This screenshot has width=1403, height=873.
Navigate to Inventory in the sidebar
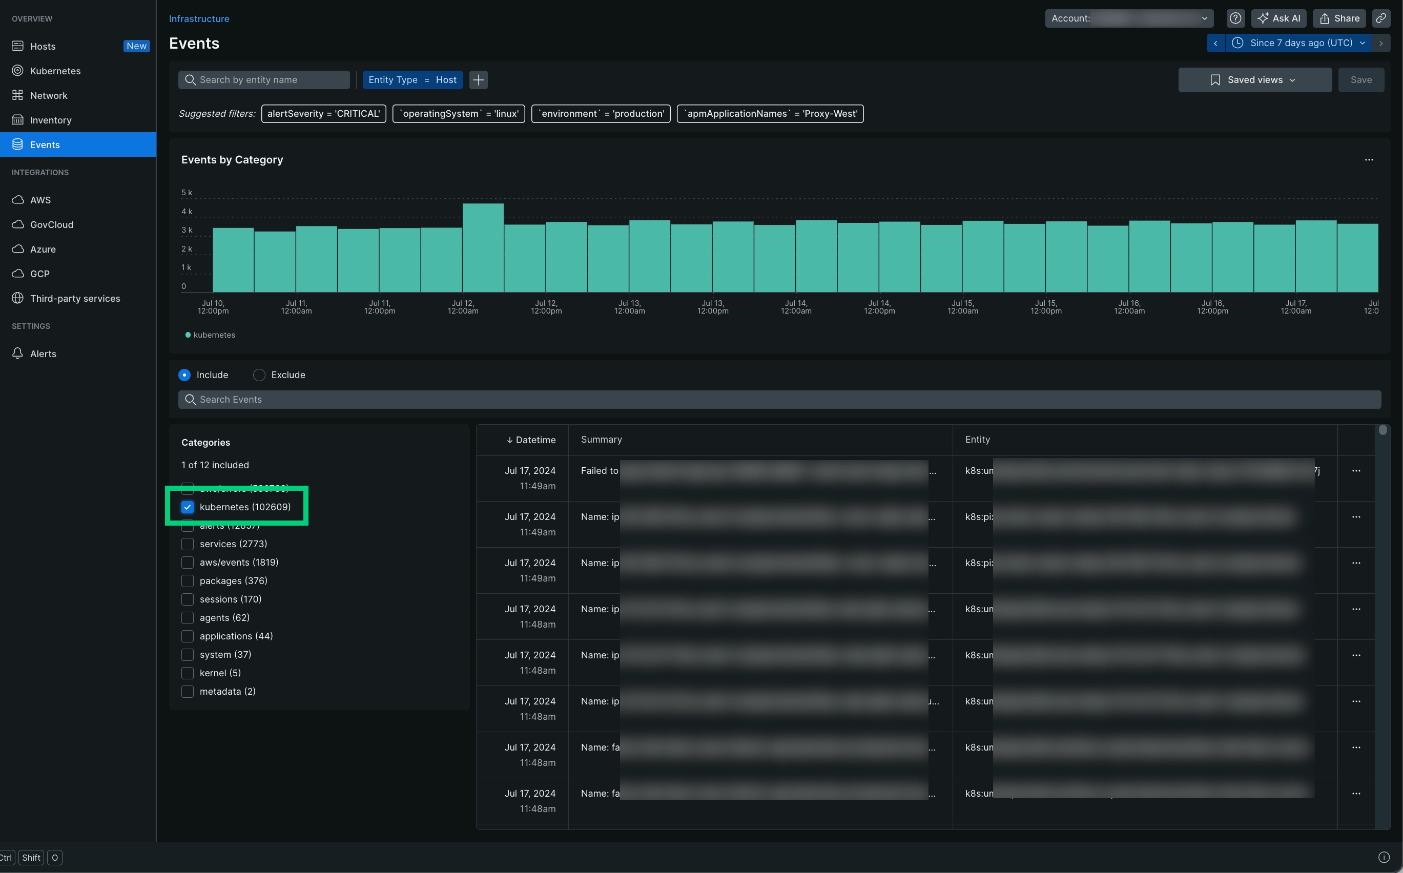click(x=50, y=120)
